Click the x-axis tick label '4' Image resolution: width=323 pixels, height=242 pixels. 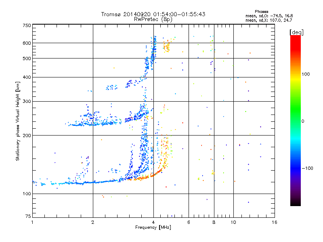[x=153, y=222]
